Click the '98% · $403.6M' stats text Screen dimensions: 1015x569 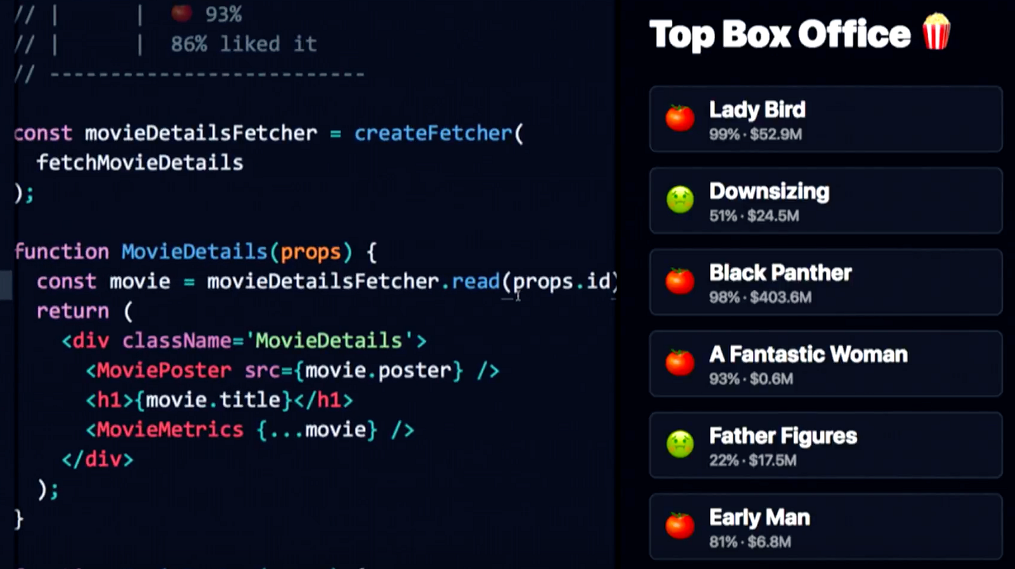tap(760, 298)
